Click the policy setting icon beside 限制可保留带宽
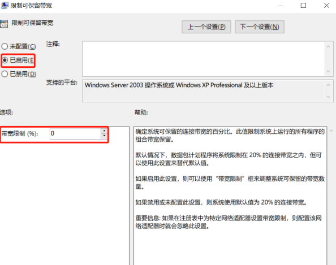Image resolution: width=336 pixels, height=265 pixels. coord(4,24)
